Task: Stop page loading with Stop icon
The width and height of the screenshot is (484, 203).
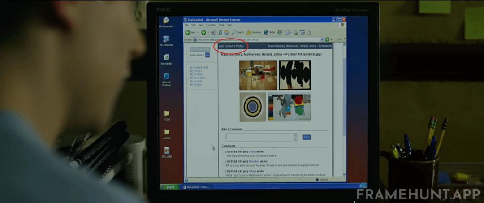Action: coord(213,32)
